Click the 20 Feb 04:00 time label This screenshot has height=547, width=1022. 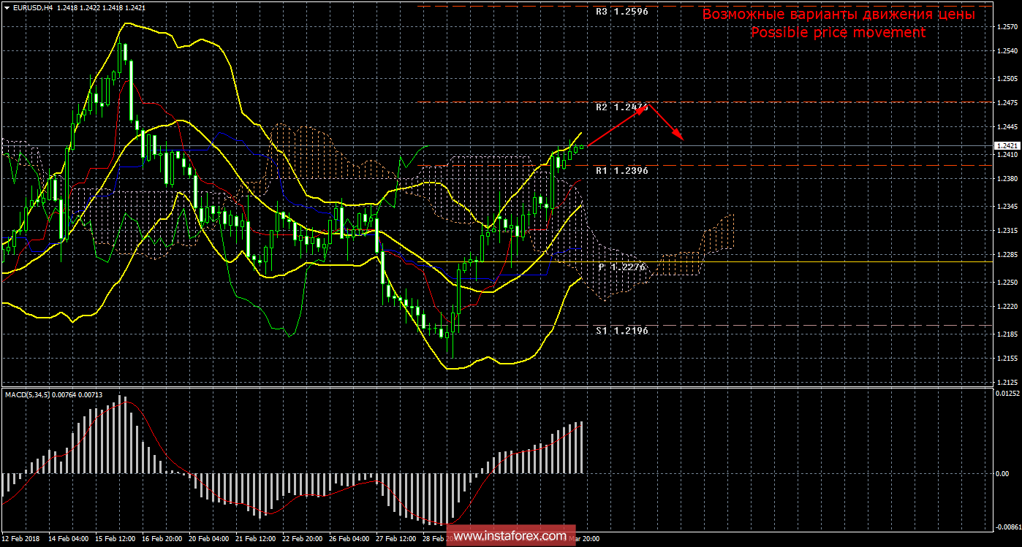coord(208,539)
